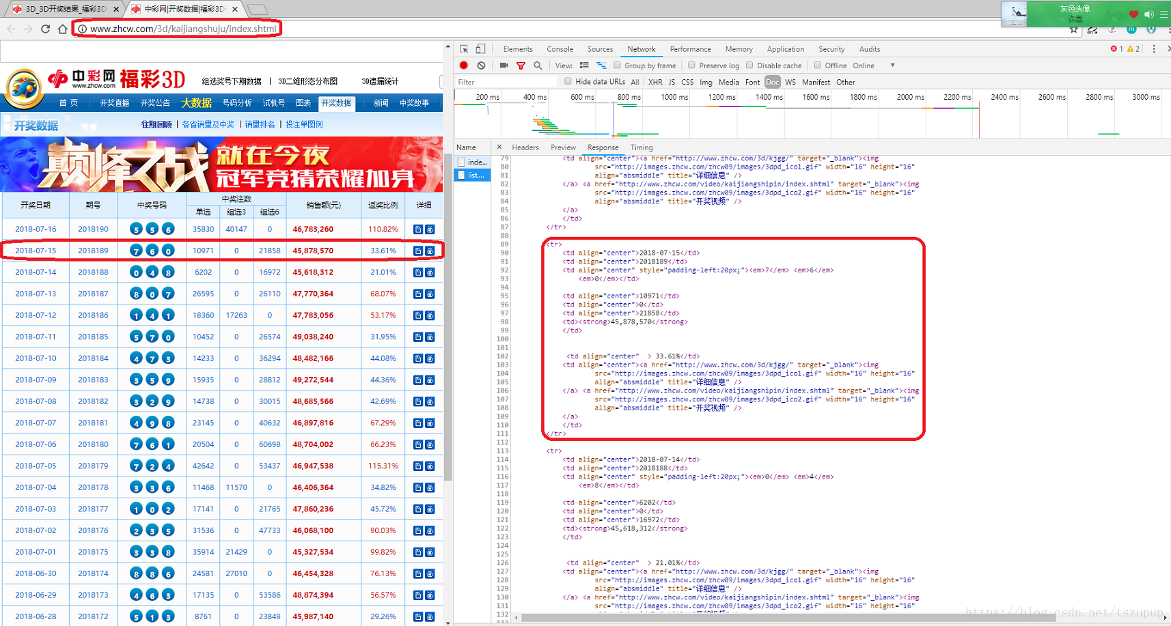
Task: Open the DevTools three-dot menu
Action: [1154, 49]
